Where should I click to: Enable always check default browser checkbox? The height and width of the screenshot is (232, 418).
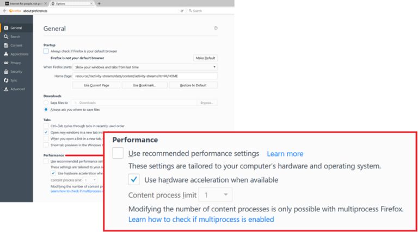point(46,51)
